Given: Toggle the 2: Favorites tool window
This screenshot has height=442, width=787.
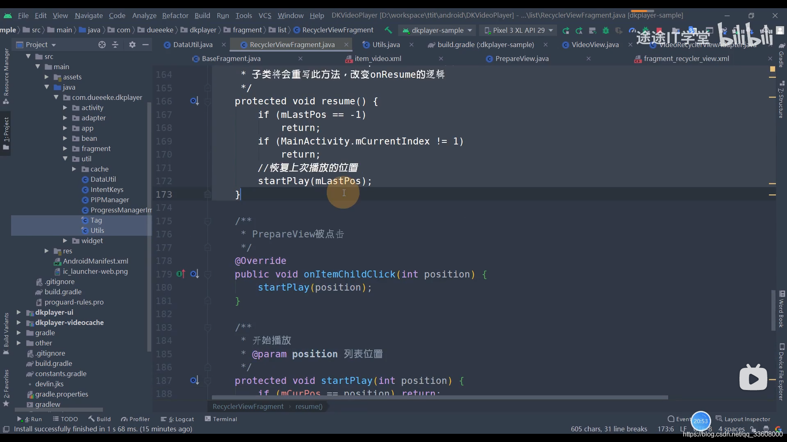Looking at the screenshot, I should click(6, 388).
